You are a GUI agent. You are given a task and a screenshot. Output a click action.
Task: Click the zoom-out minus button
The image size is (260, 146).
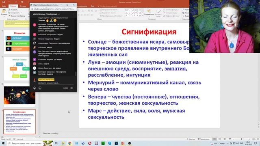[x=234, y=139]
